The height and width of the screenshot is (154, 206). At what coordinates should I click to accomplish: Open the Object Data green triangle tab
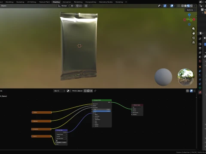(200, 88)
